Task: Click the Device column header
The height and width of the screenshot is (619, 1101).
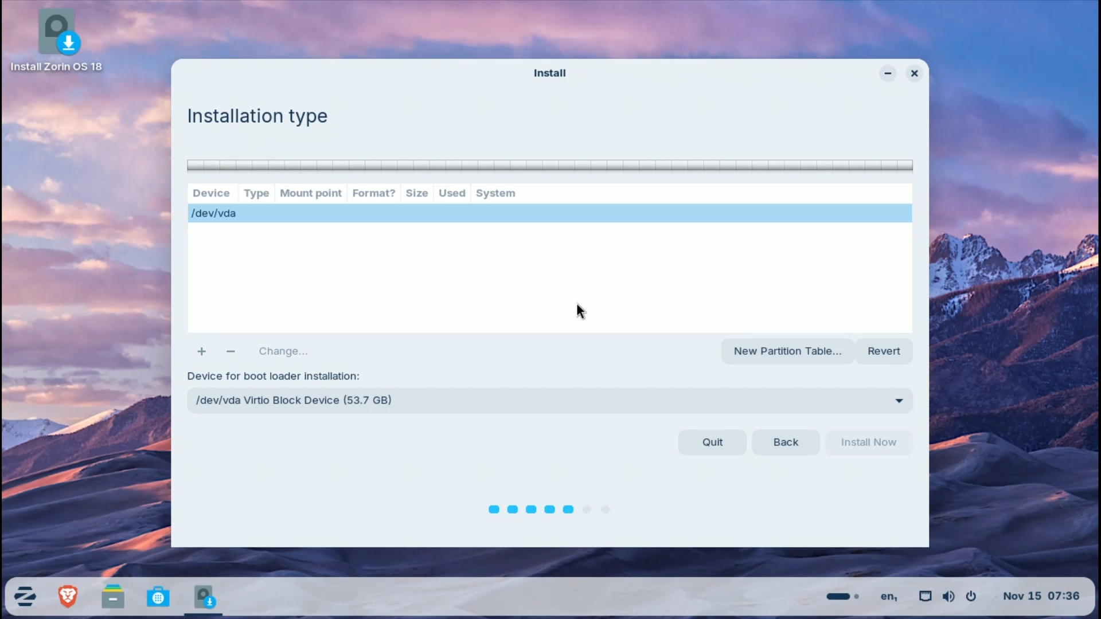Action: [x=210, y=193]
